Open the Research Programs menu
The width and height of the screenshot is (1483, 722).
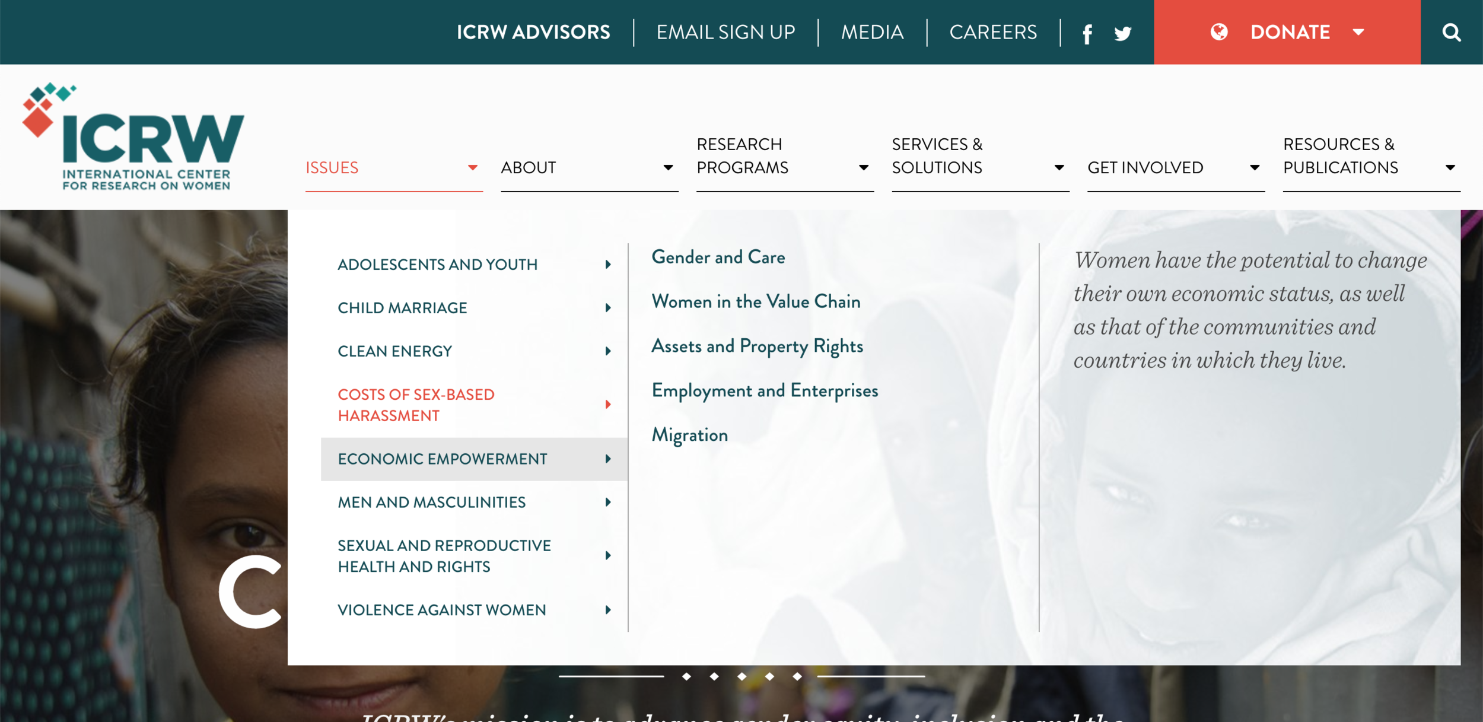(x=743, y=156)
